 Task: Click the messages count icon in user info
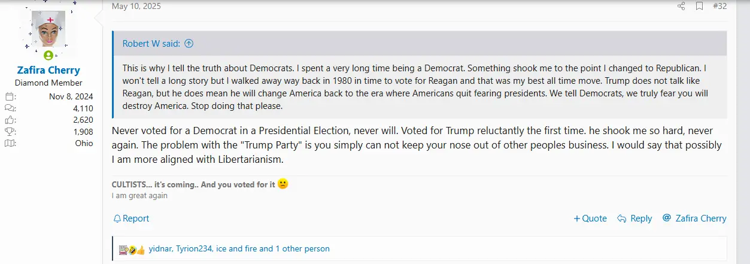10,108
